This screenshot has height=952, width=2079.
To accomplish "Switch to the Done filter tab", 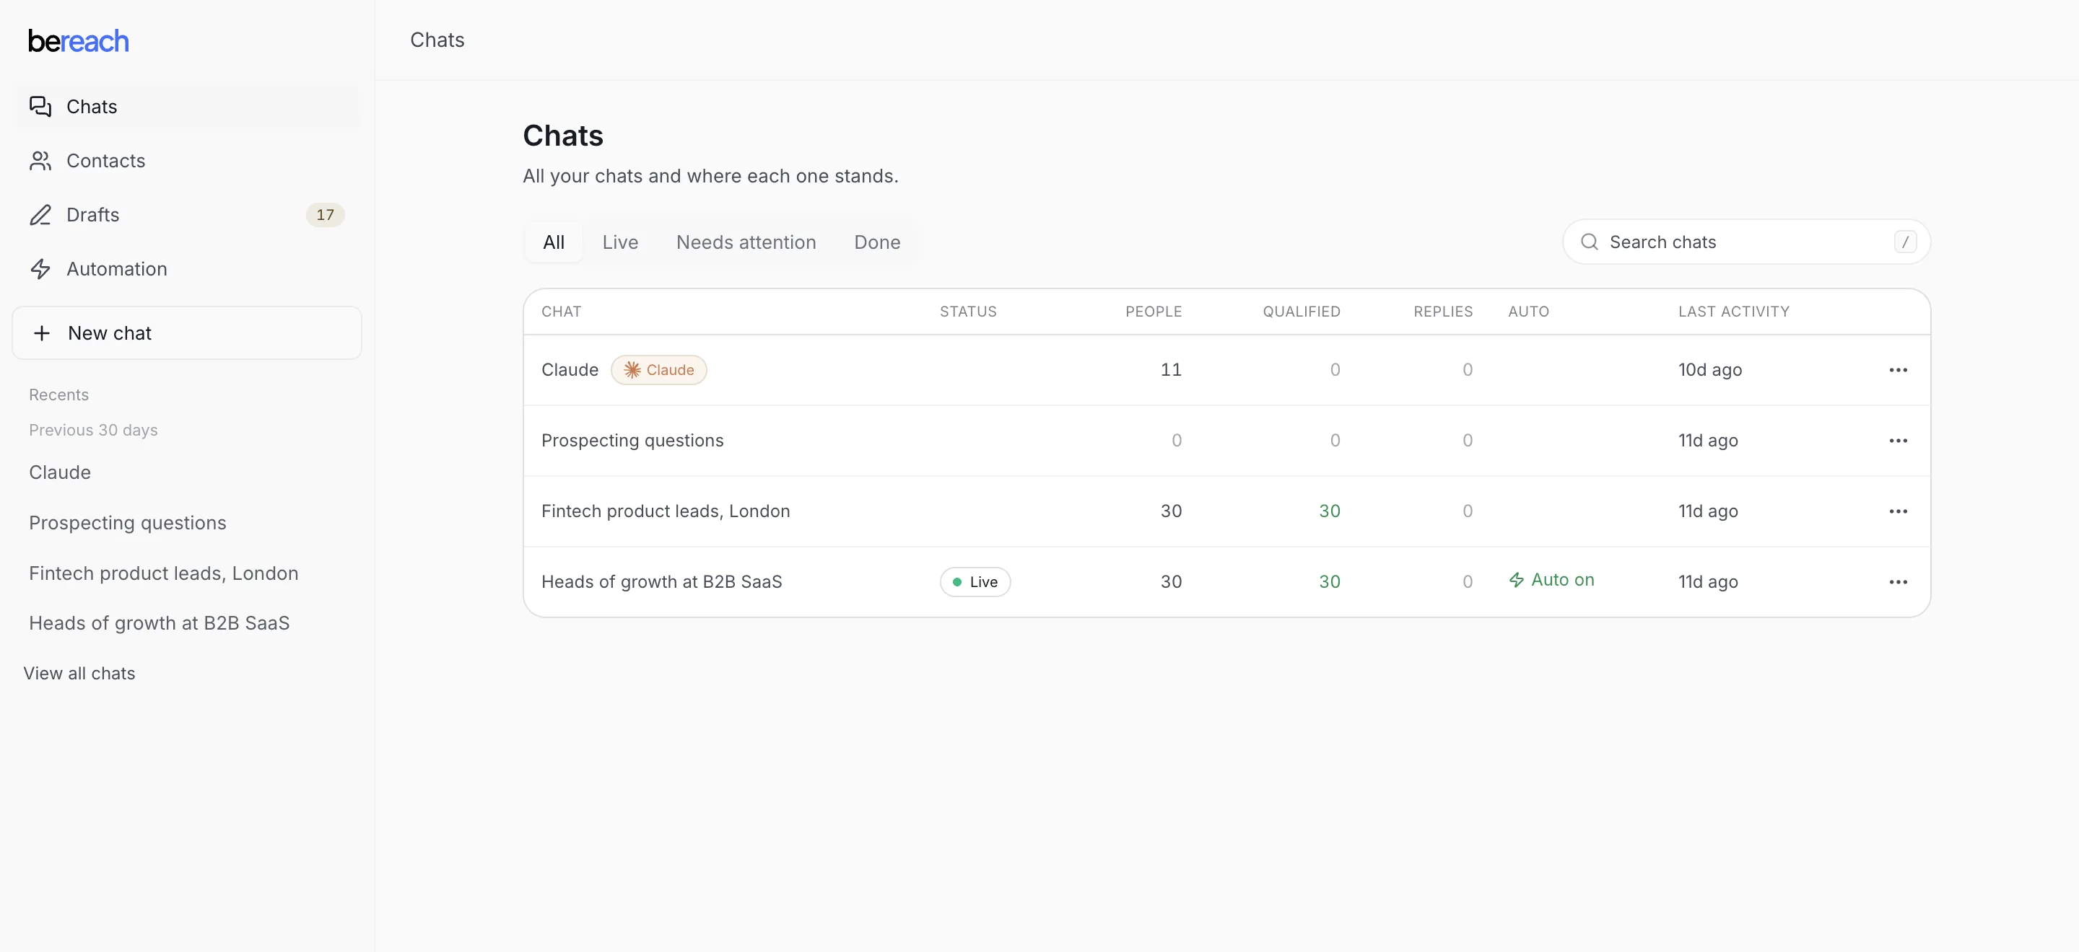I will coord(877,242).
